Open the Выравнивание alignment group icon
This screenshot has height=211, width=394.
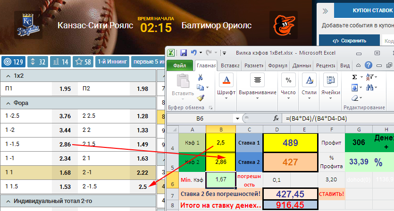[x=257, y=80]
